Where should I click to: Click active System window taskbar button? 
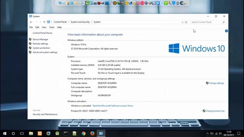tap(101, 134)
